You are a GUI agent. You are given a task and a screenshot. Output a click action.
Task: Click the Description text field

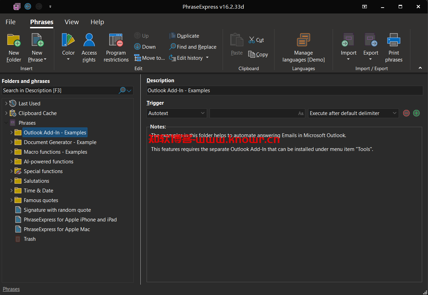(x=285, y=91)
